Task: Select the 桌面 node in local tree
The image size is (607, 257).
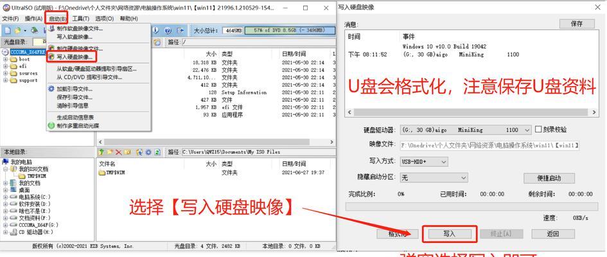Action: (24, 190)
